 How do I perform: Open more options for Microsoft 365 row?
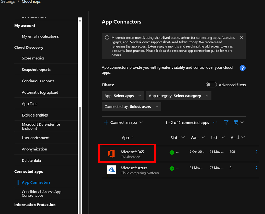pyautogui.click(x=256, y=152)
